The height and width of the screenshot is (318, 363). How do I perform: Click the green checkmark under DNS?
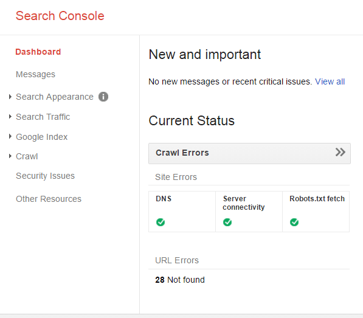(x=161, y=222)
